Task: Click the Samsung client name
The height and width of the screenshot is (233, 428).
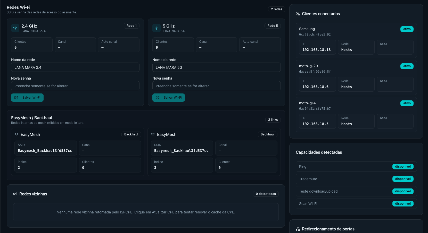Action: (x=307, y=29)
